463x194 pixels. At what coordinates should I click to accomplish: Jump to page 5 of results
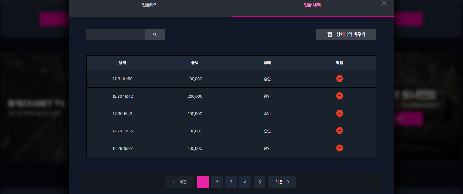(259, 182)
